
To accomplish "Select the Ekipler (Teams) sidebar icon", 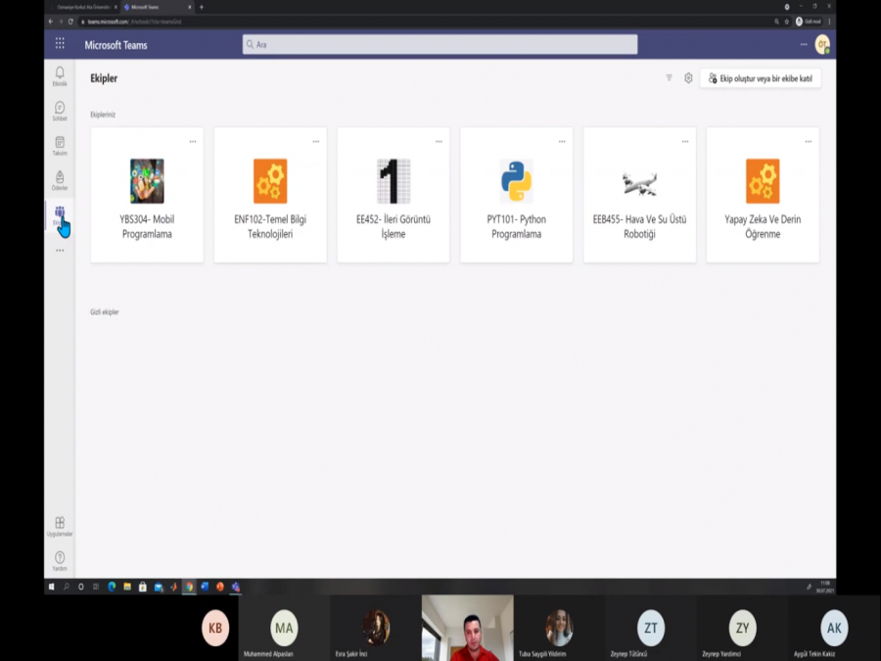I will point(60,215).
